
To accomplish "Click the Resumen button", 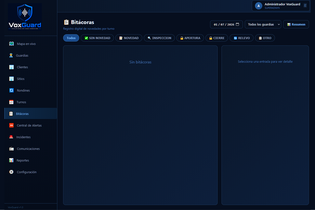I will pos(296,24).
